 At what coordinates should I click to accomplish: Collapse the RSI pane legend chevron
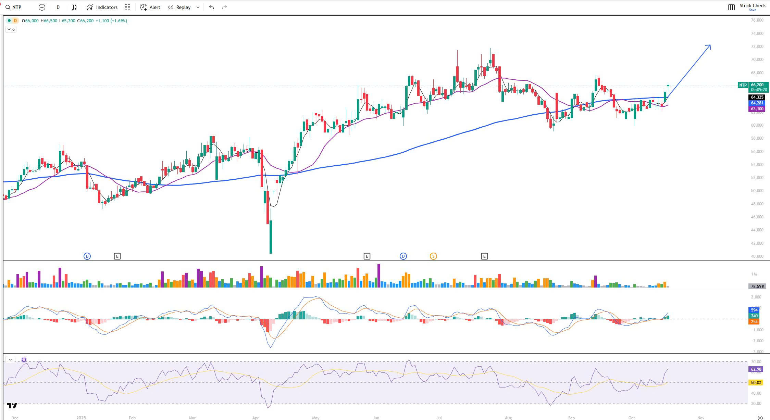(10, 359)
